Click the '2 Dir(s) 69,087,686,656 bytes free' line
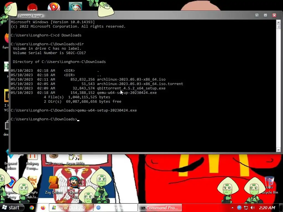Viewport: 283px width, 212px height. [82, 102]
